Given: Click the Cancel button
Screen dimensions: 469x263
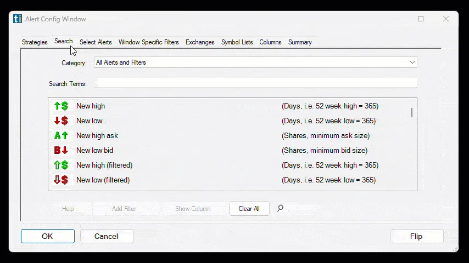Looking at the screenshot, I should pyautogui.click(x=107, y=236).
